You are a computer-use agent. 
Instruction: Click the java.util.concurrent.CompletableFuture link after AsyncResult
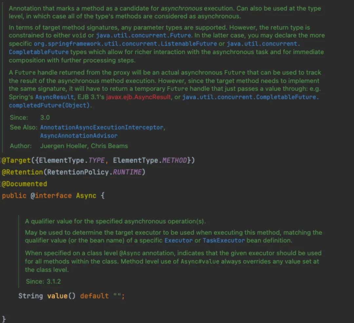pyautogui.click(x=250, y=97)
